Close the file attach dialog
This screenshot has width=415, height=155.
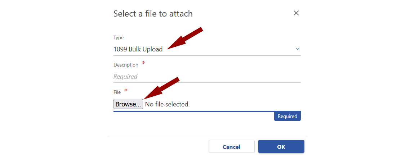click(x=296, y=13)
